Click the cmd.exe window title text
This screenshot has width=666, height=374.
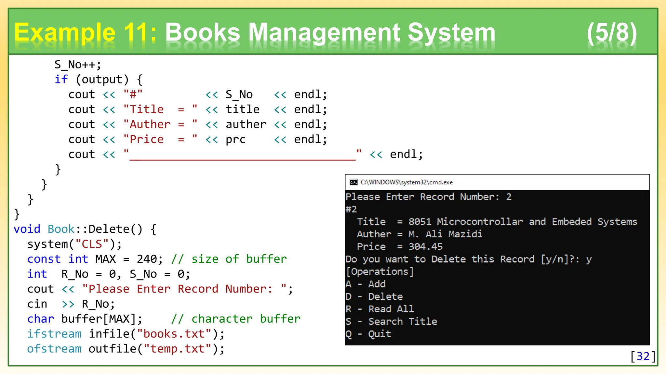[x=406, y=182]
